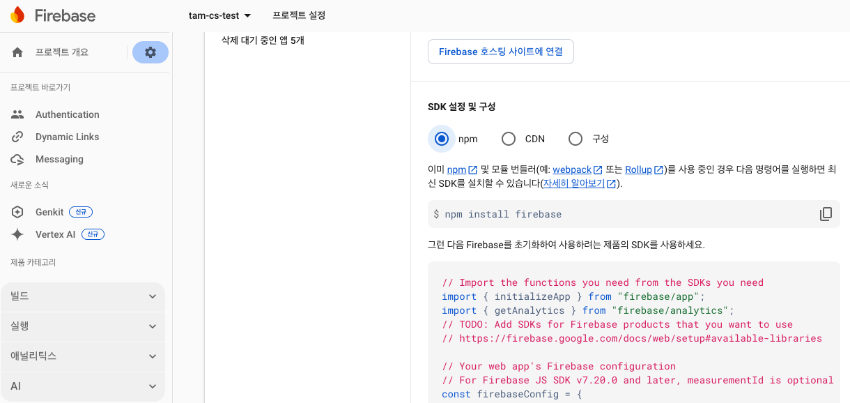Open the webpack hyperlink
Image resolution: width=850 pixels, height=403 pixels.
572,169
